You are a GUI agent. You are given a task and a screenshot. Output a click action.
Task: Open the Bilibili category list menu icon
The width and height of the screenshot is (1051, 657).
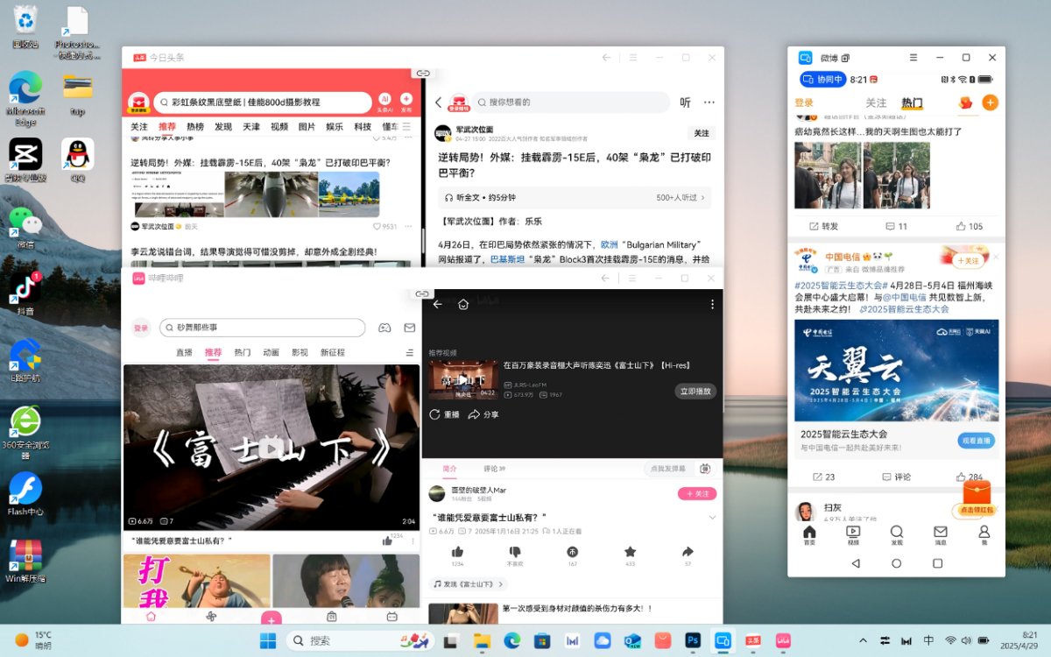pos(409,352)
